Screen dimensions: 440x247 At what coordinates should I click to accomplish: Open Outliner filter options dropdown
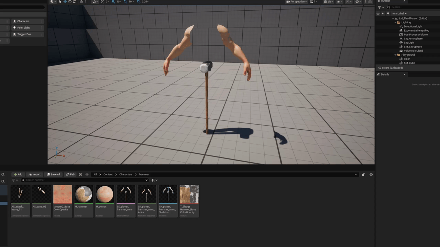click(381, 7)
